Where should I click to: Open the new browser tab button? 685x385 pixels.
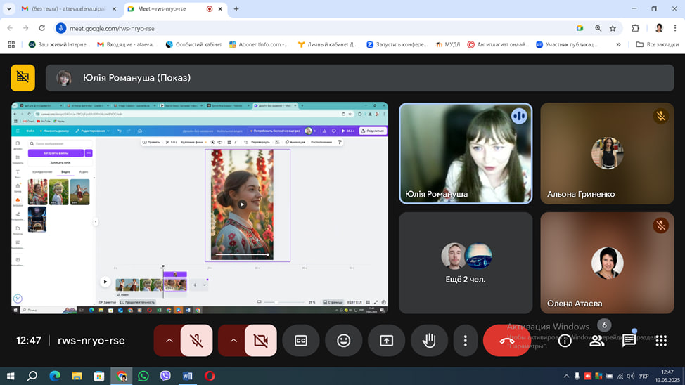236,9
